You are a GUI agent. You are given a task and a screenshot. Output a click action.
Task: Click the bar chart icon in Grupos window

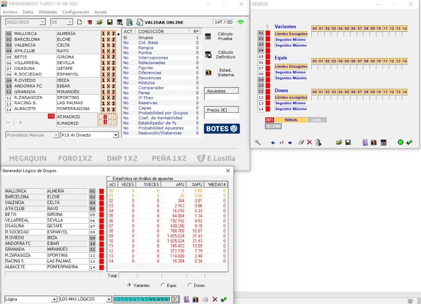point(374,143)
